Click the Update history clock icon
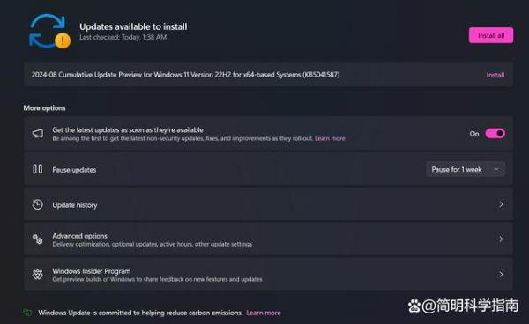 [37, 204]
